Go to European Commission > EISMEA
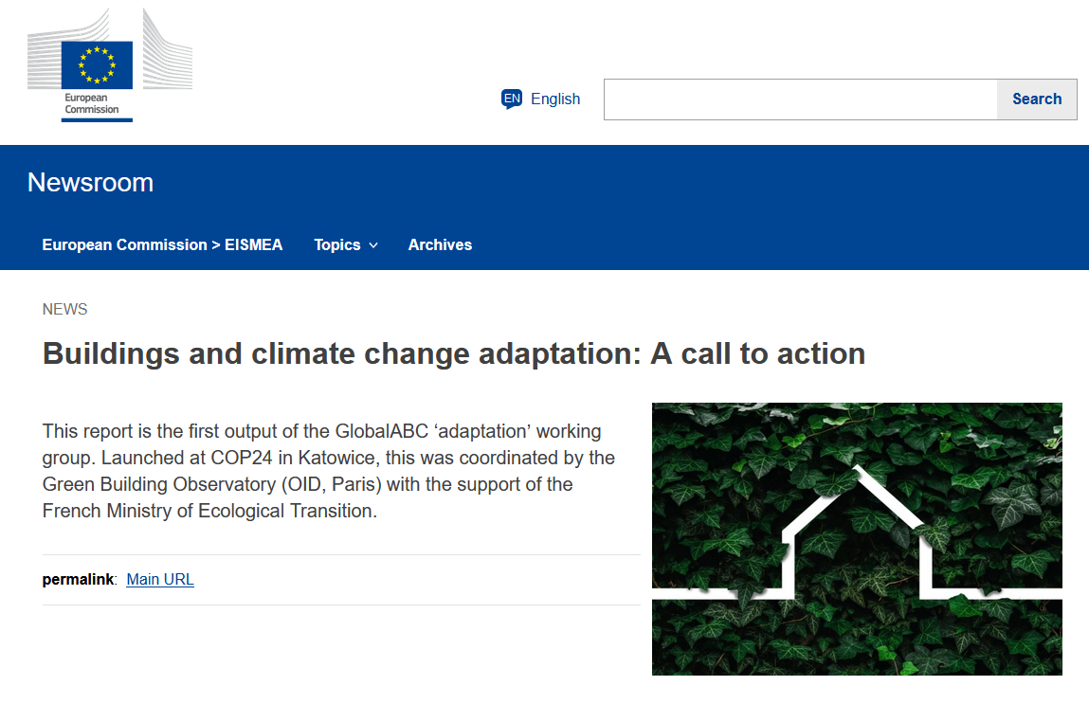The height and width of the screenshot is (722, 1089). tap(162, 245)
